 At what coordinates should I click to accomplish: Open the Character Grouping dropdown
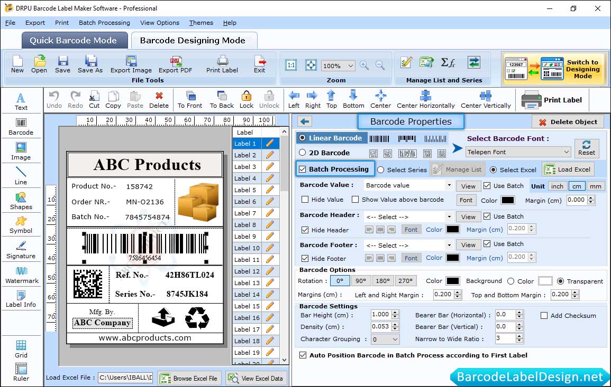pos(386,339)
